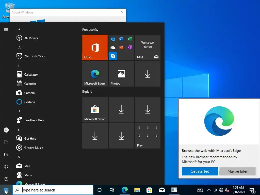The width and height of the screenshot is (260, 195).
Task: Click the Office tile
Action: (95, 47)
